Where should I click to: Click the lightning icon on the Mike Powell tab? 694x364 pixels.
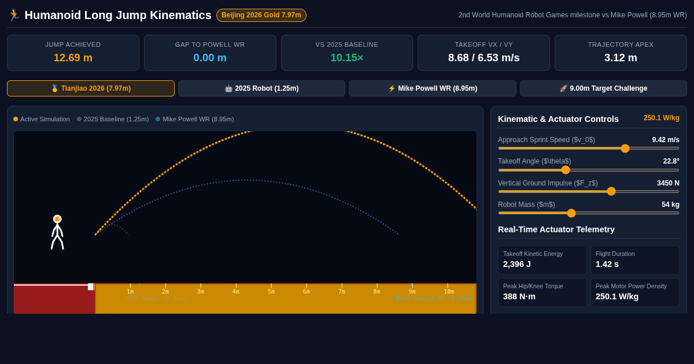pyautogui.click(x=392, y=88)
